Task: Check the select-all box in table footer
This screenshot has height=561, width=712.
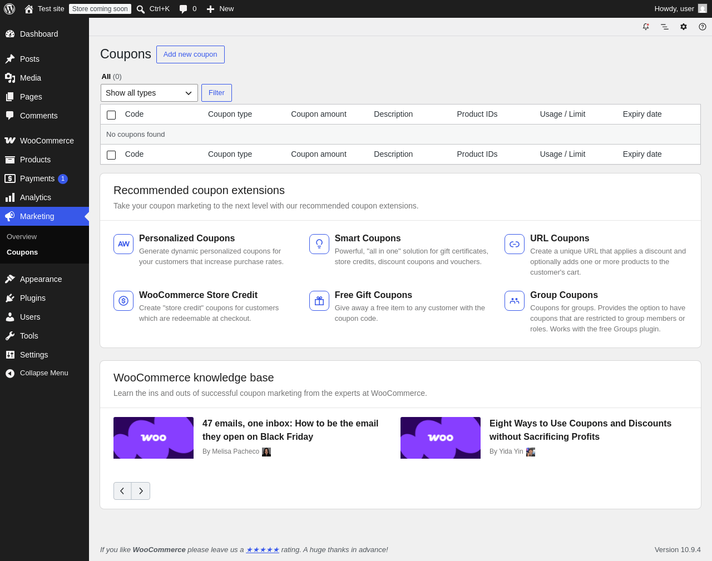Action: pyautogui.click(x=111, y=155)
